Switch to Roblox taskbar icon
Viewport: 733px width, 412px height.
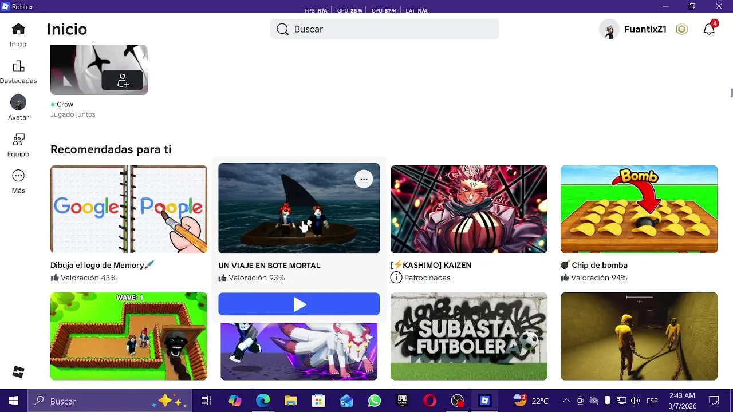click(x=485, y=401)
